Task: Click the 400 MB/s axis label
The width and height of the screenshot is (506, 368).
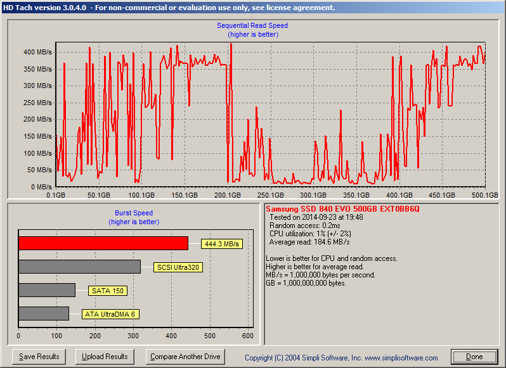Action: click(38, 52)
